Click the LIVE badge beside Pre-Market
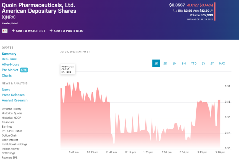The image size is (239, 163). (24, 70)
